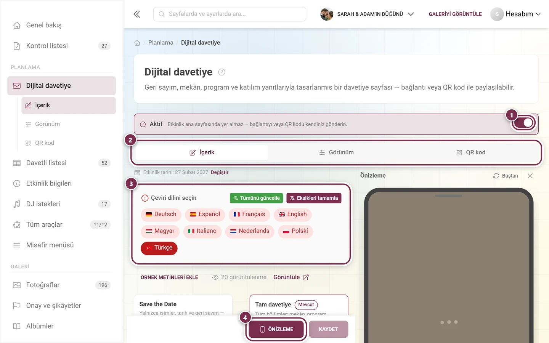The height and width of the screenshot is (343, 549).
Task: Open Fotoğraflar gallery section
Action: click(61, 285)
